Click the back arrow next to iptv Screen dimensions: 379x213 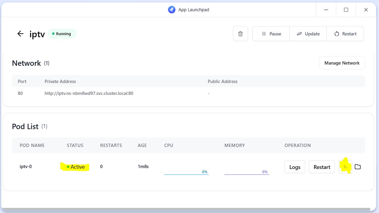coord(20,34)
